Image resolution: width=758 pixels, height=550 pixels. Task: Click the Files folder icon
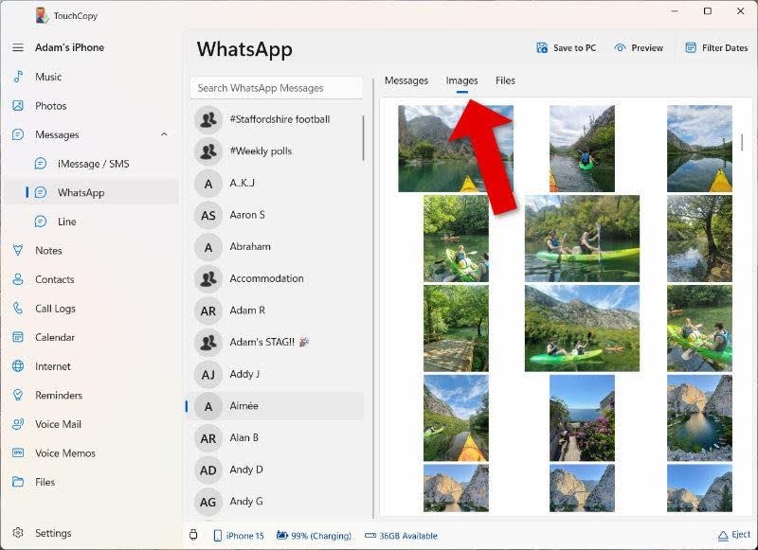[x=18, y=482]
